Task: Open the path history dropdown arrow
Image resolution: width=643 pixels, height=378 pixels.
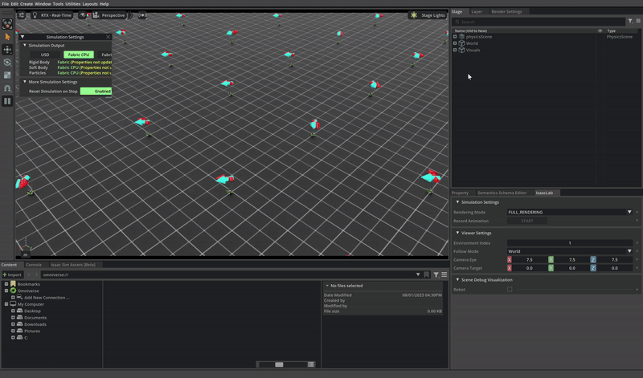Action: point(418,274)
